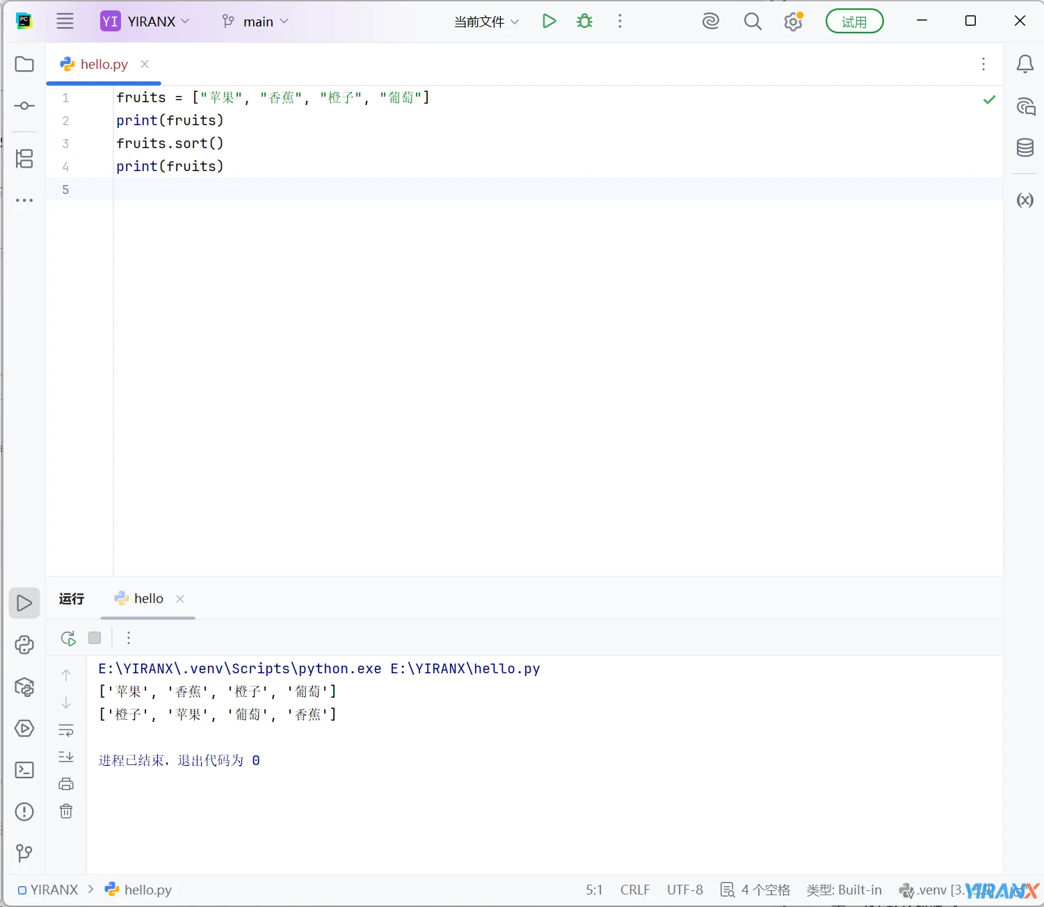Image resolution: width=1044 pixels, height=907 pixels.
Task: Open the main branch dropdown
Action: [x=255, y=22]
